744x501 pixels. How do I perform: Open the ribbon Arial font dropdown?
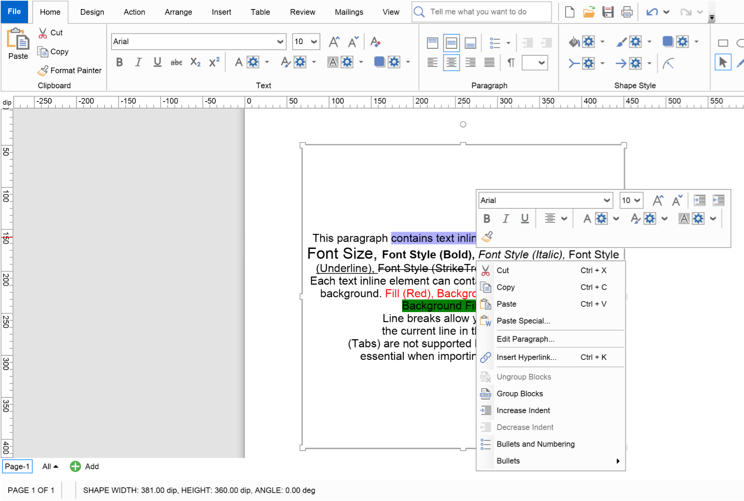pyautogui.click(x=280, y=42)
